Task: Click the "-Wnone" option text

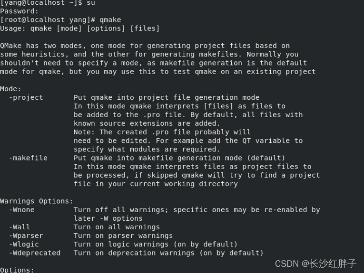Action: 22,210
